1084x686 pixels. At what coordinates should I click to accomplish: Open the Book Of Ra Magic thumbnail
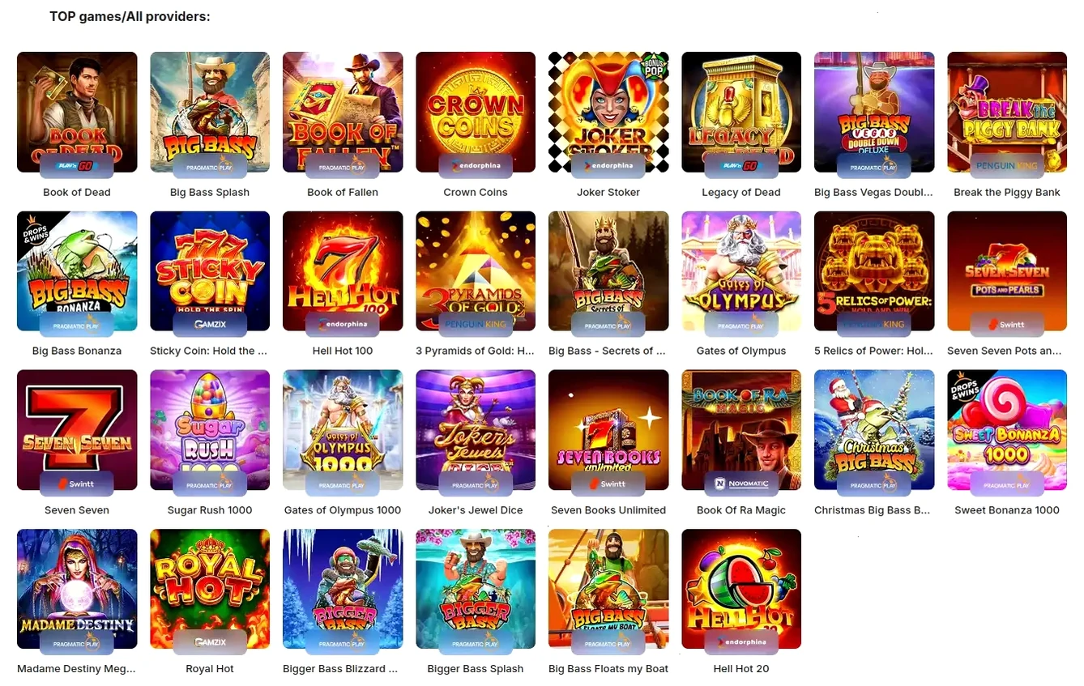[741, 430]
